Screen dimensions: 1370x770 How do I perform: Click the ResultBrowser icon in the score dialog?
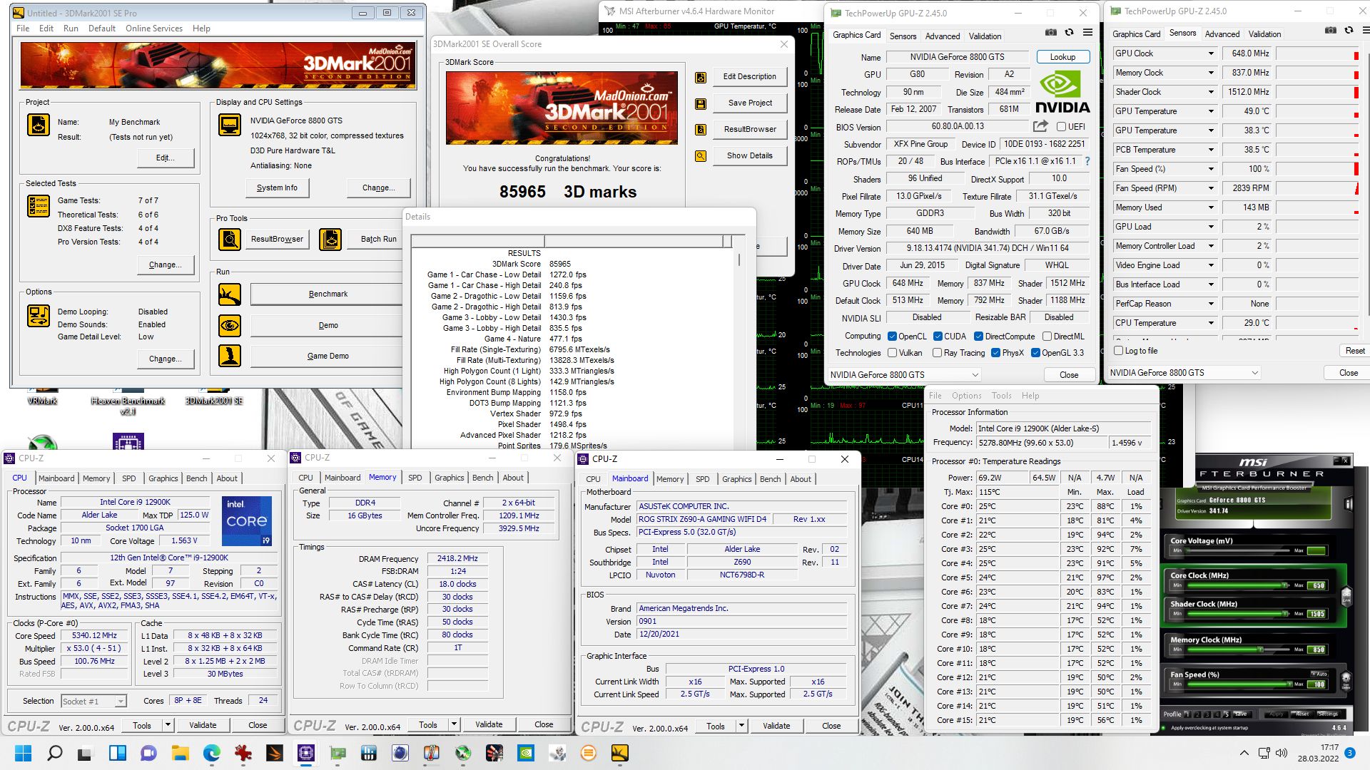point(701,129)
